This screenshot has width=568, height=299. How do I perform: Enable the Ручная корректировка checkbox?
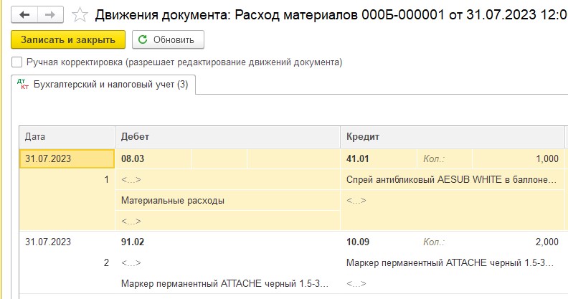coord(16,62)
